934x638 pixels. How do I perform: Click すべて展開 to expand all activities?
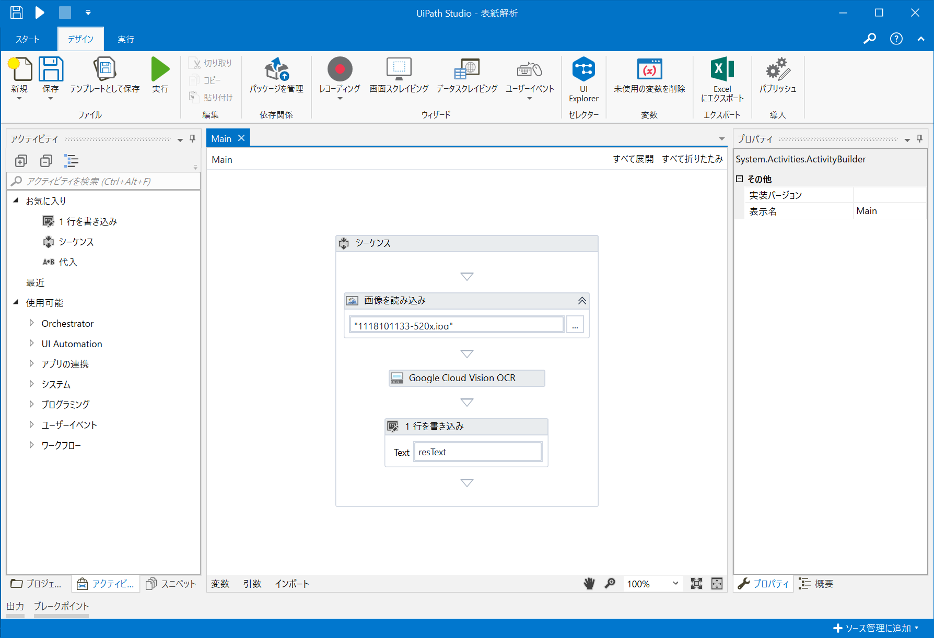point(633,159)
